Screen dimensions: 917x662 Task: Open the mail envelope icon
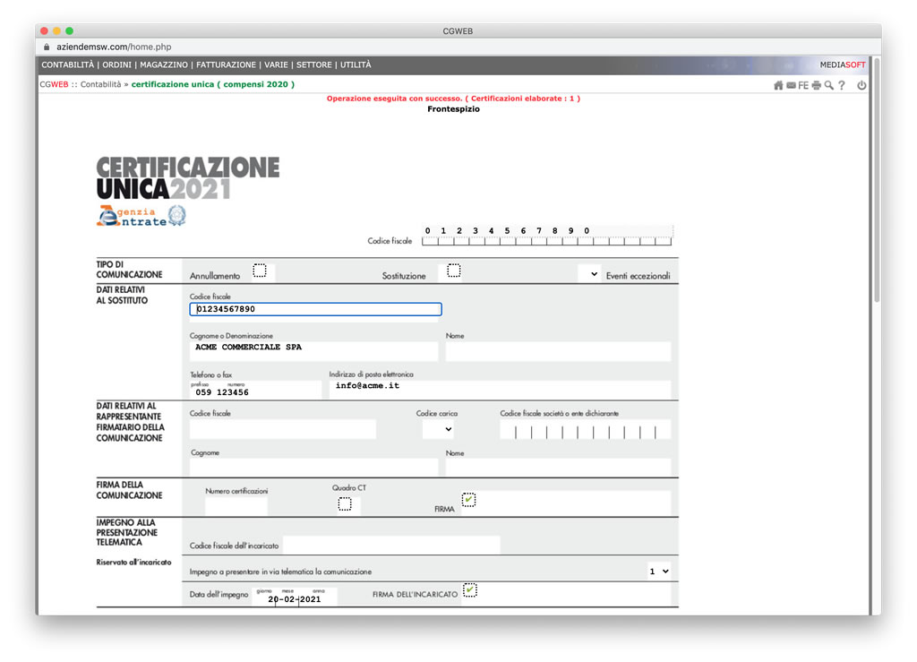point(791,85)
